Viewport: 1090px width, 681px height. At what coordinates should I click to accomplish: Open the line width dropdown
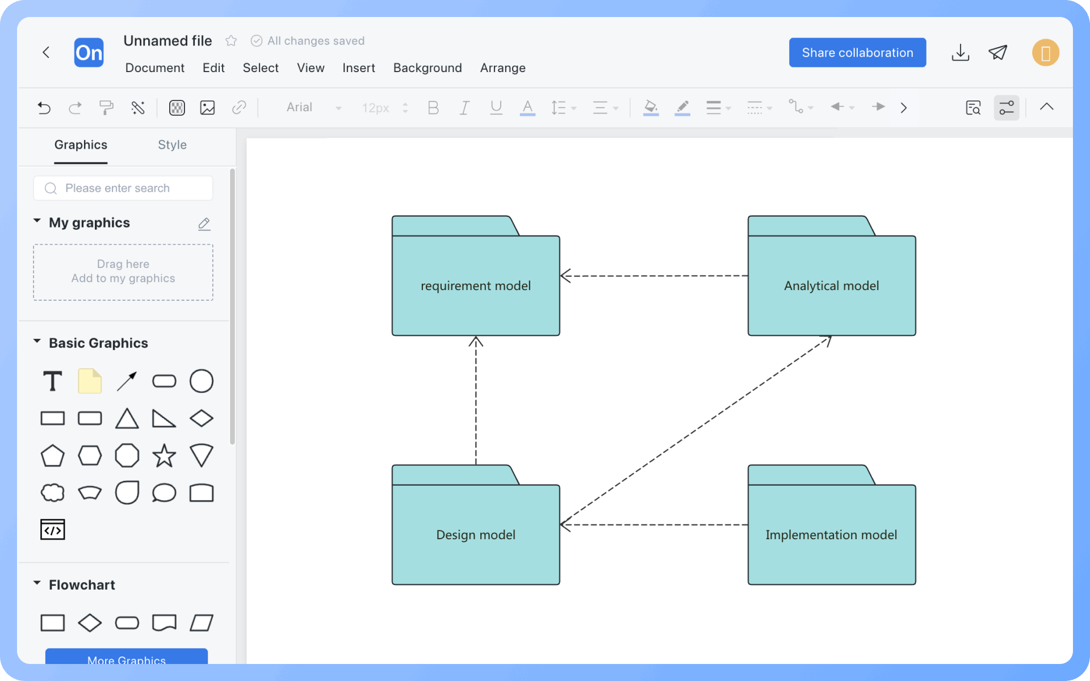point(718,107)
